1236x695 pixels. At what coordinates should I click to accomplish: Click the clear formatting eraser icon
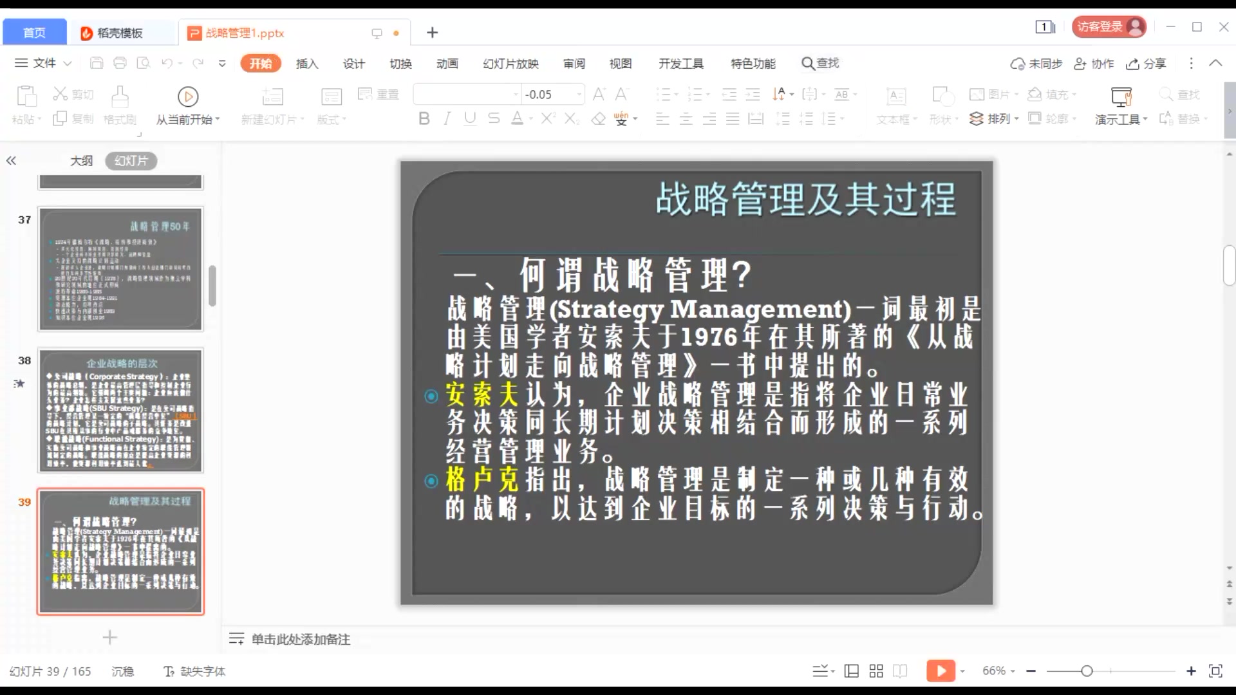click(599, 118)
